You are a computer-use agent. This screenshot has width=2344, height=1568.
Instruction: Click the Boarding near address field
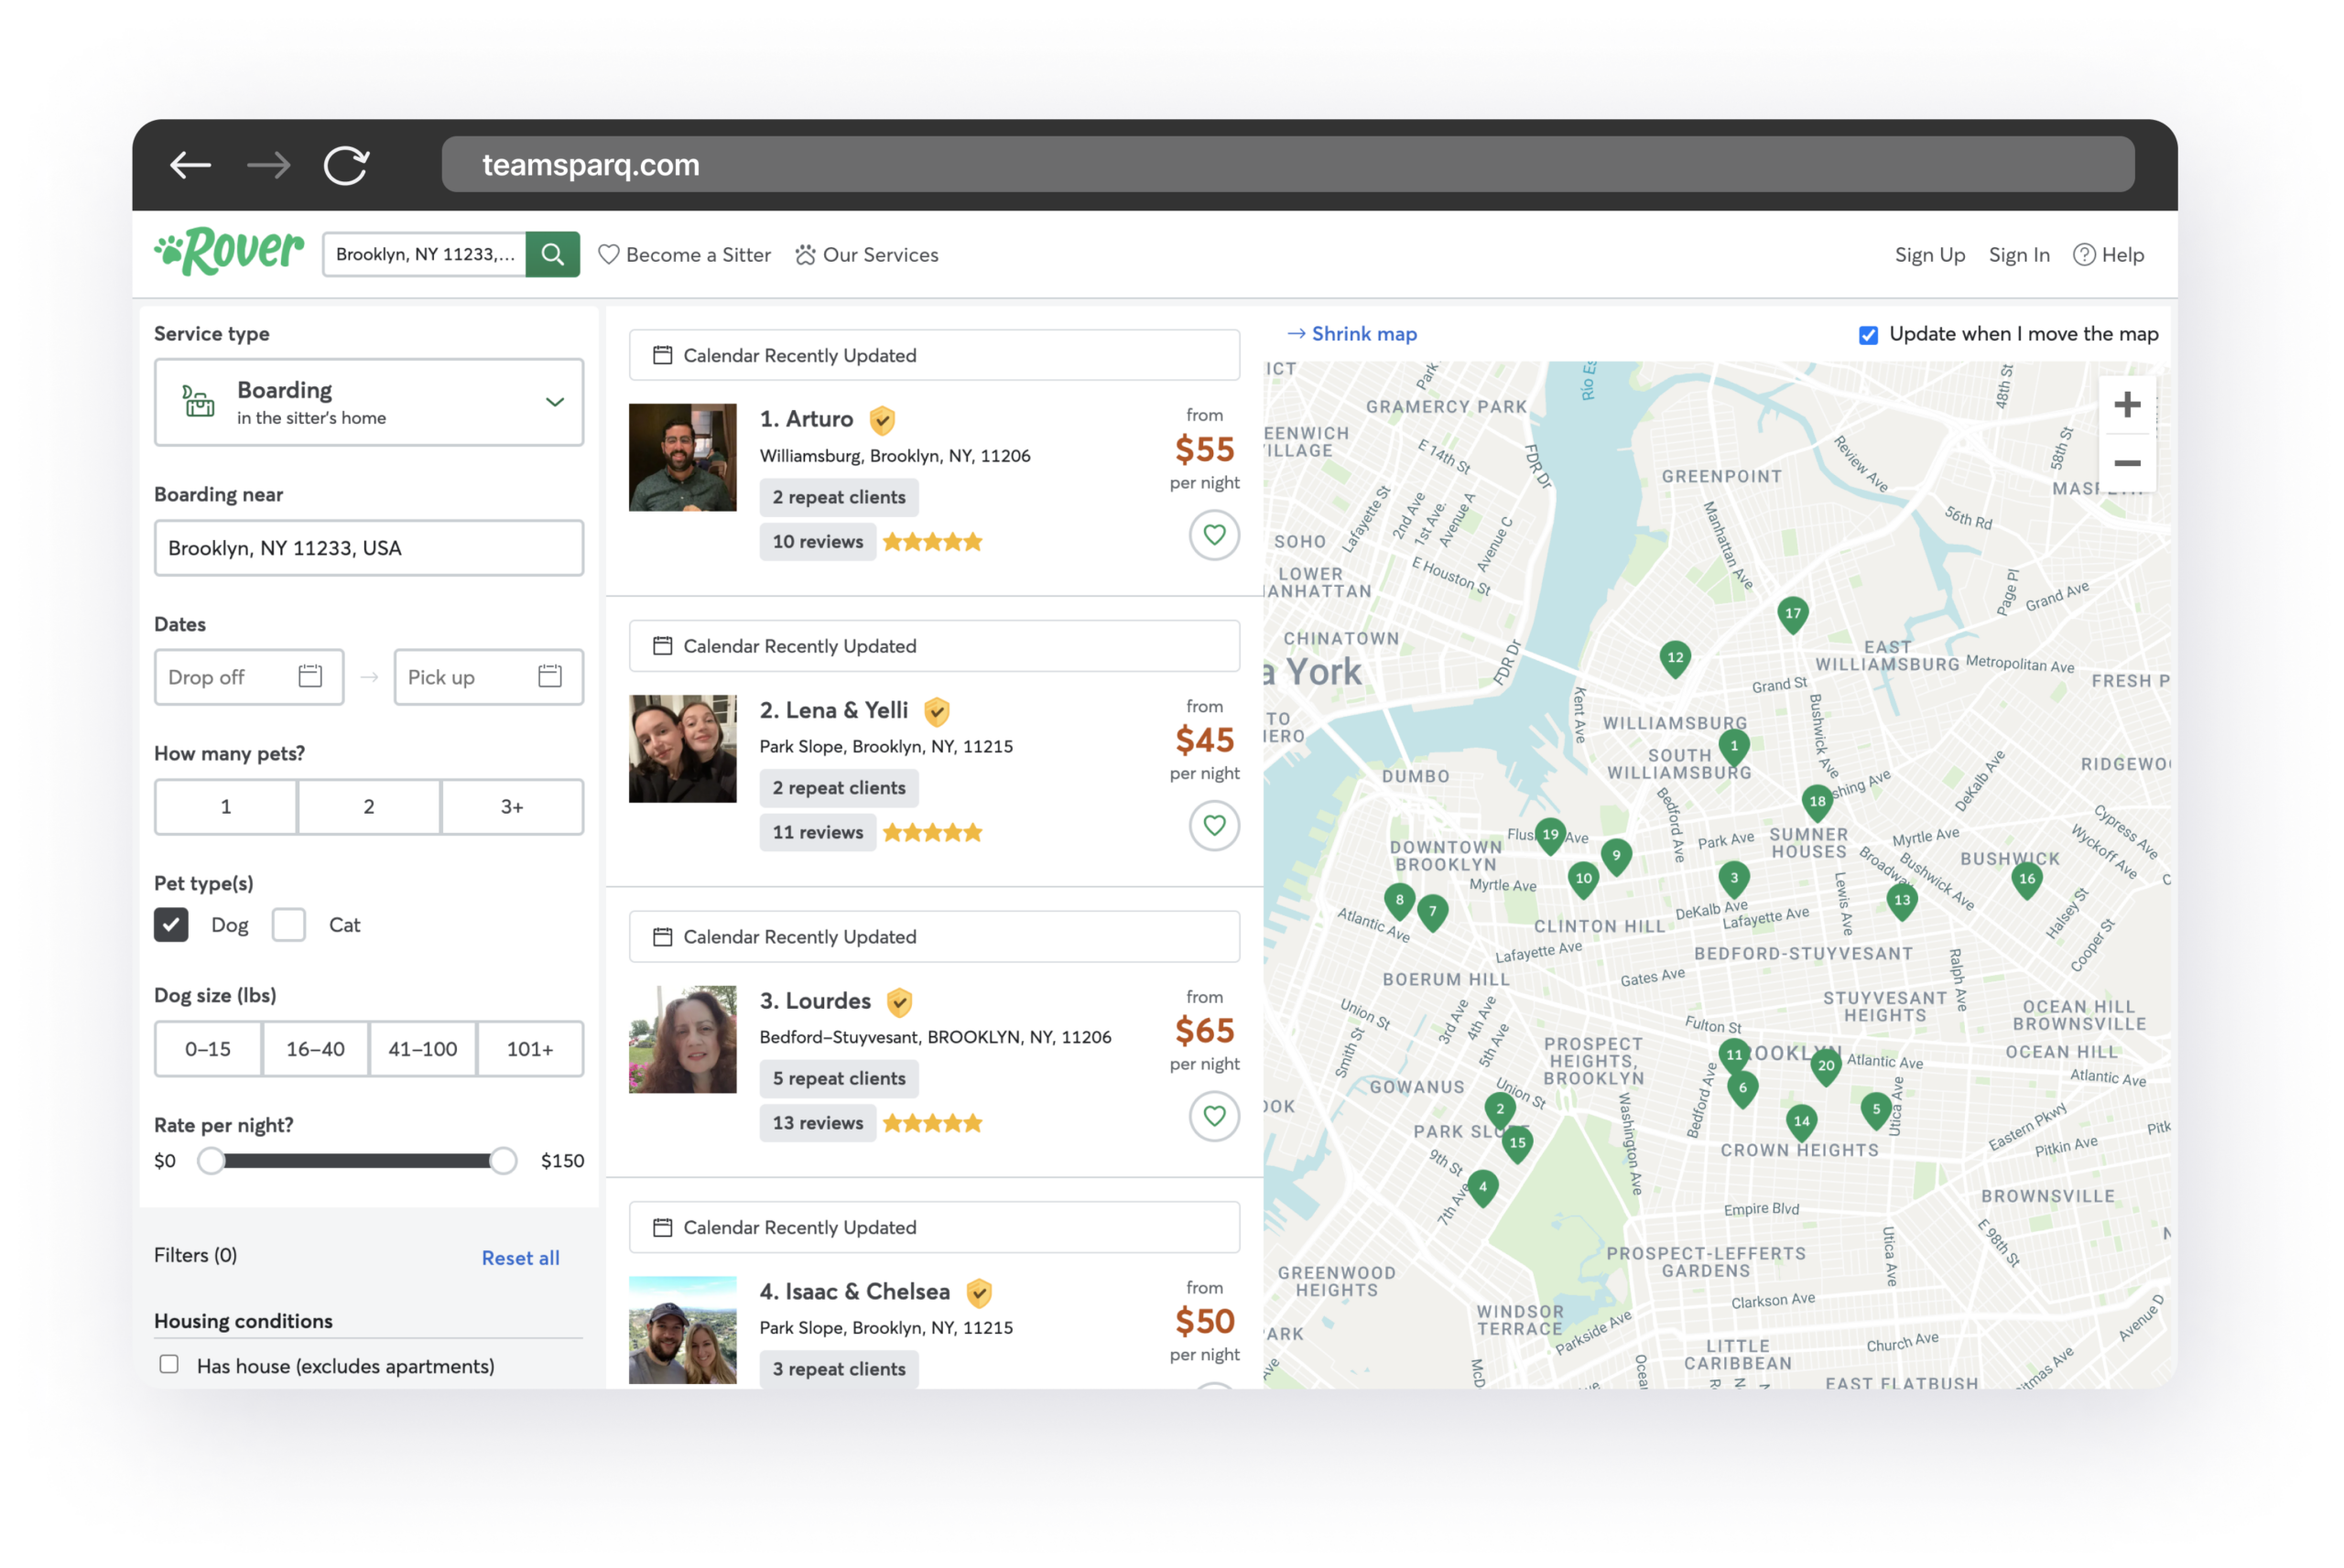point(369,548)
